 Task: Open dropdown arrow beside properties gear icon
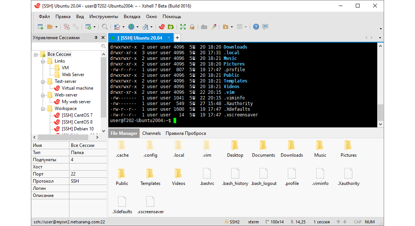94,27
